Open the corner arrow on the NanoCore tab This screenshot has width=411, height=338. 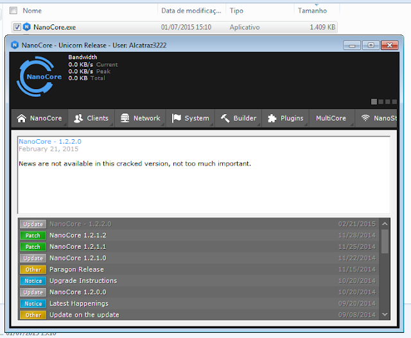point(65,124)
